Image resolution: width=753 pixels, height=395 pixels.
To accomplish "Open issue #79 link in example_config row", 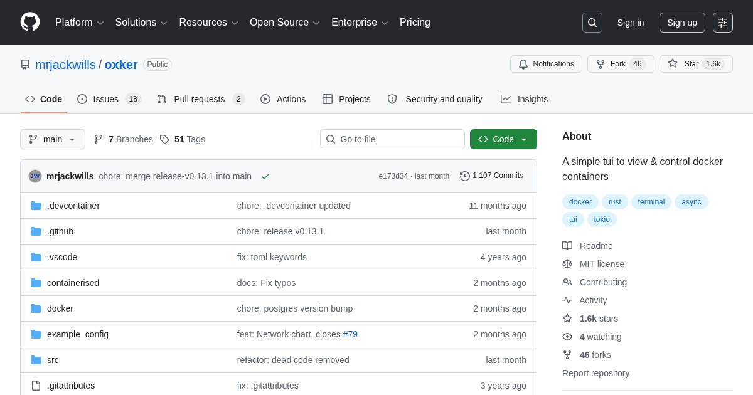I will coord(350,334).
